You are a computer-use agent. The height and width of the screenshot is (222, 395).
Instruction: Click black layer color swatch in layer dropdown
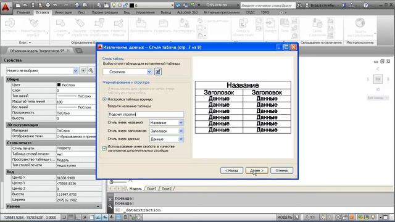pos(131,6)
